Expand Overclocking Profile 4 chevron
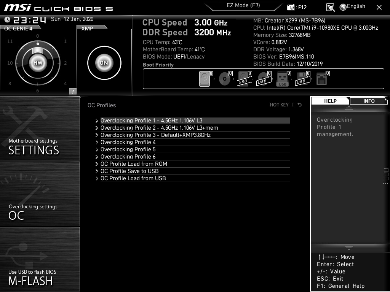 [97, 142]
